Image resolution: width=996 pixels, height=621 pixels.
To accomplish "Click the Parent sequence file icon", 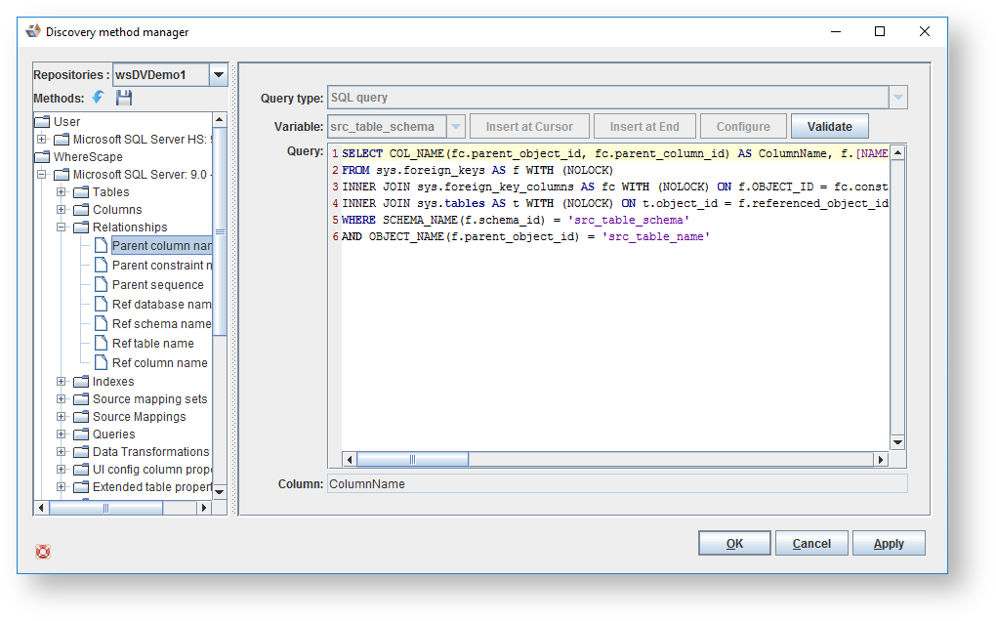I will tap(101, 285).
